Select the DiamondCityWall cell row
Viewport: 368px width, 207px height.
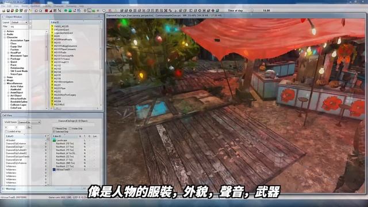pyautogui.click(x=26, y=160)
